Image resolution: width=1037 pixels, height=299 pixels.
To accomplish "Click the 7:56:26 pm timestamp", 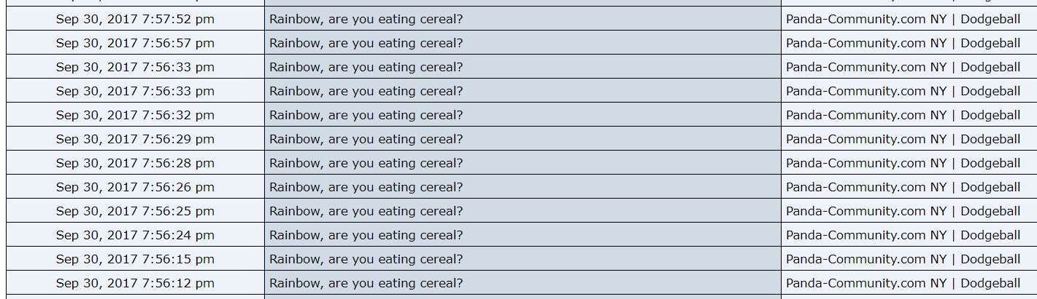I will pos(135,187).
